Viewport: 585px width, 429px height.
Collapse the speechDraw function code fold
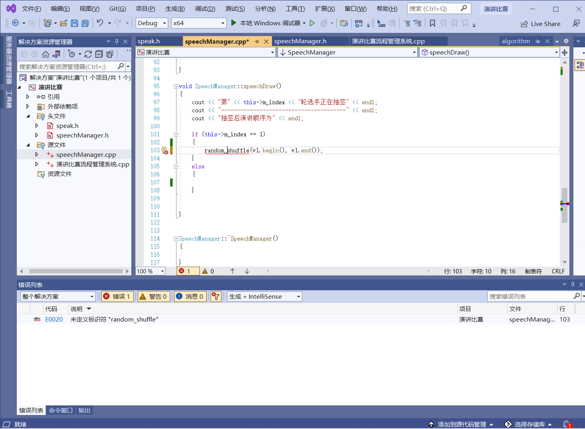point(176,86)
